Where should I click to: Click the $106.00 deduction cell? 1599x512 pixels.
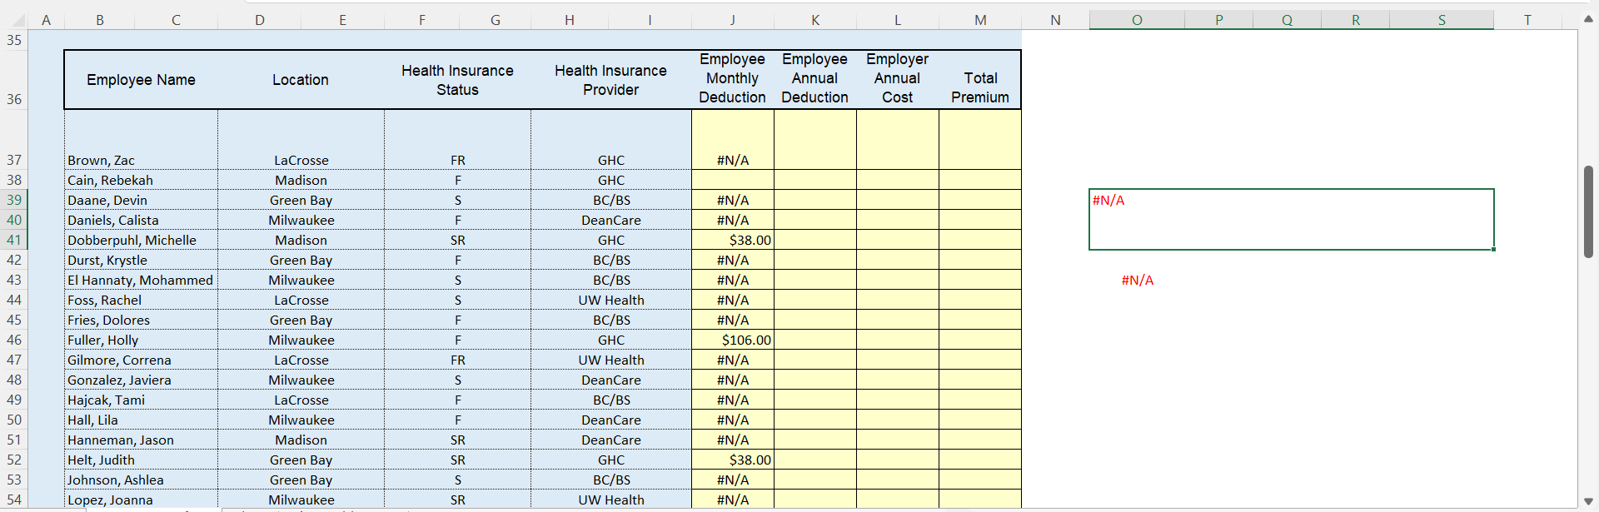(x=732, y=340)
